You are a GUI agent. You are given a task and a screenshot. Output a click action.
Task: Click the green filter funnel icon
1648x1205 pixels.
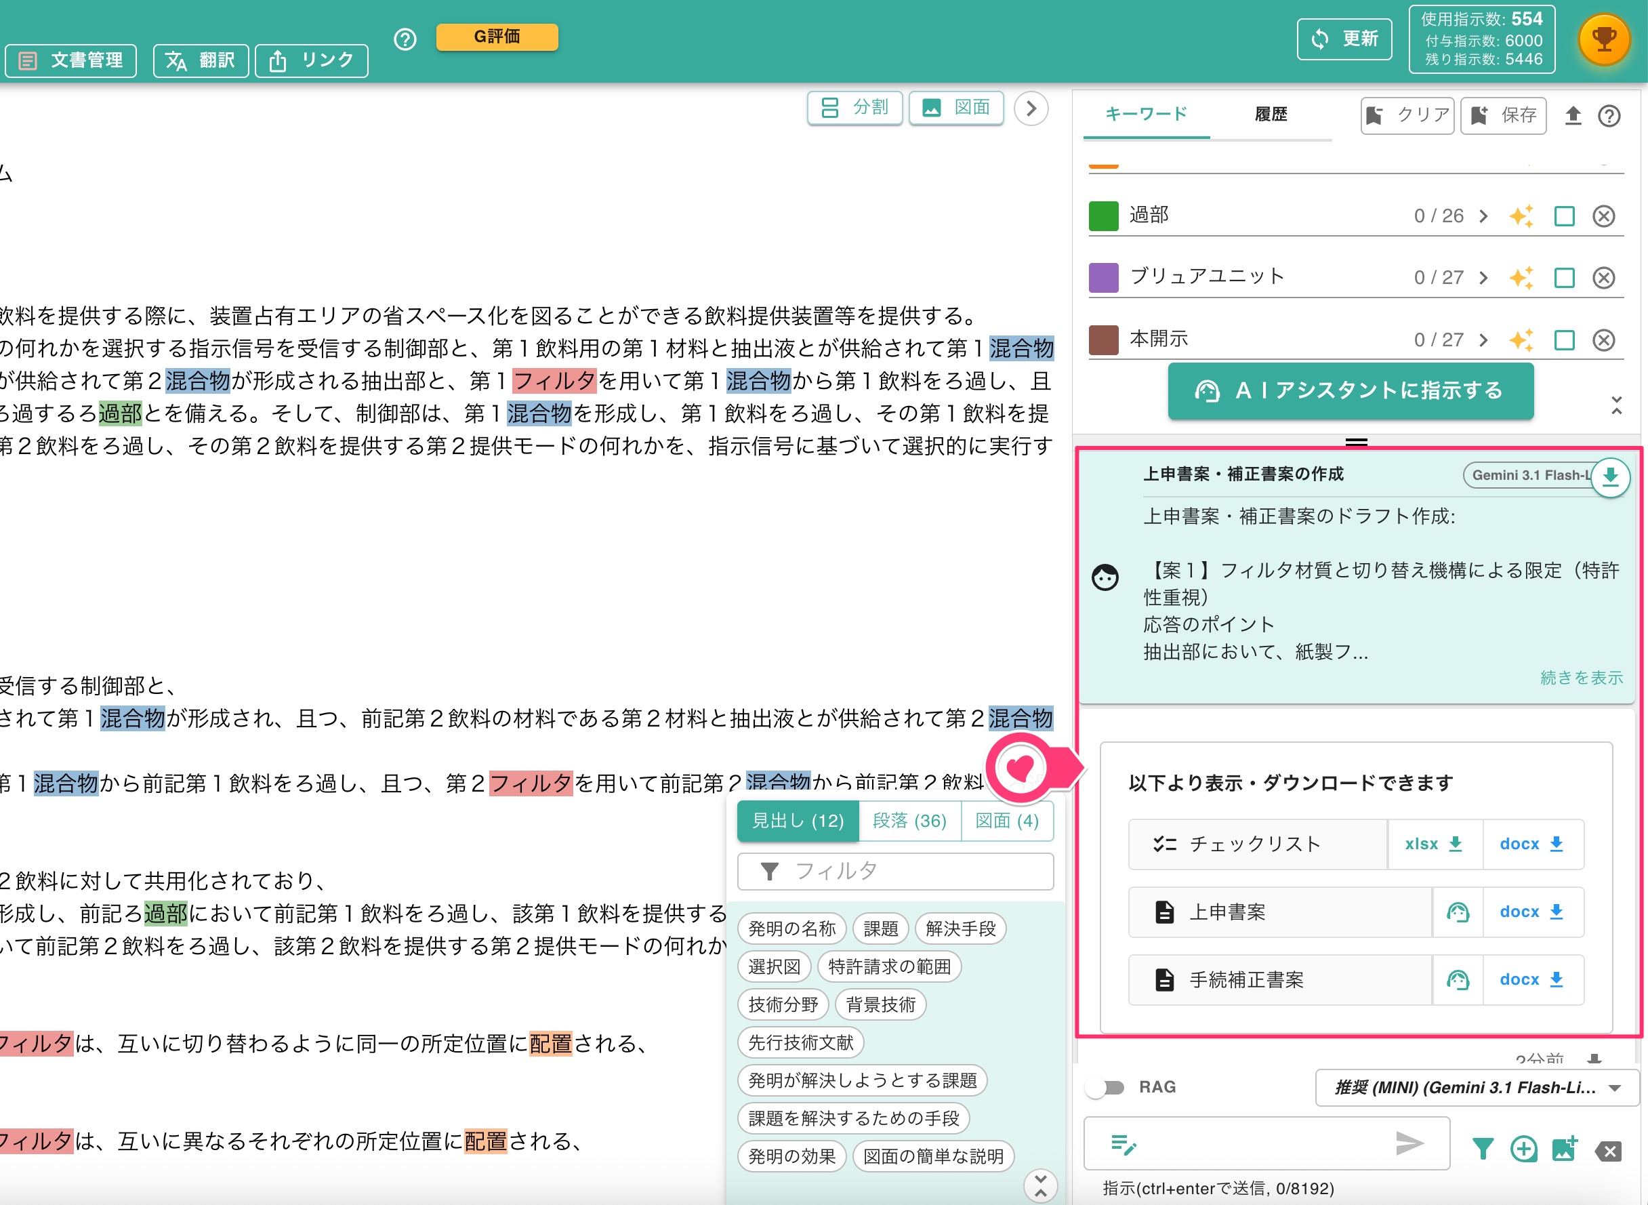(1483, 1149)
